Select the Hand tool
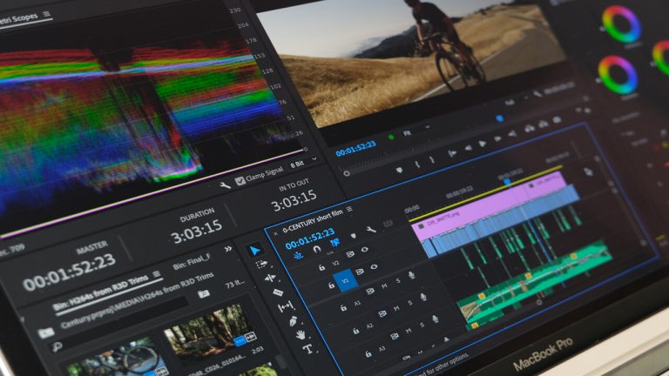Image resolution: width=669 pixels, height=376 pixels. pos(301,334)
